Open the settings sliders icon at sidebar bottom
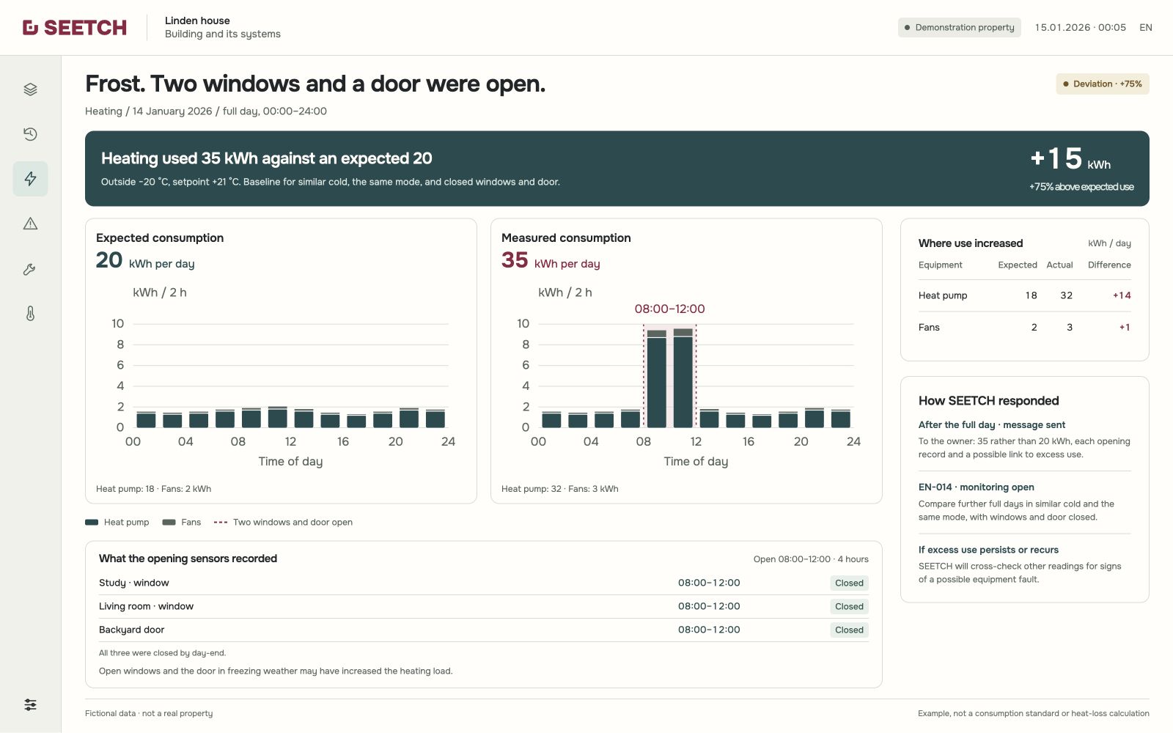The image size is (1173, 733). pos(30,704)
